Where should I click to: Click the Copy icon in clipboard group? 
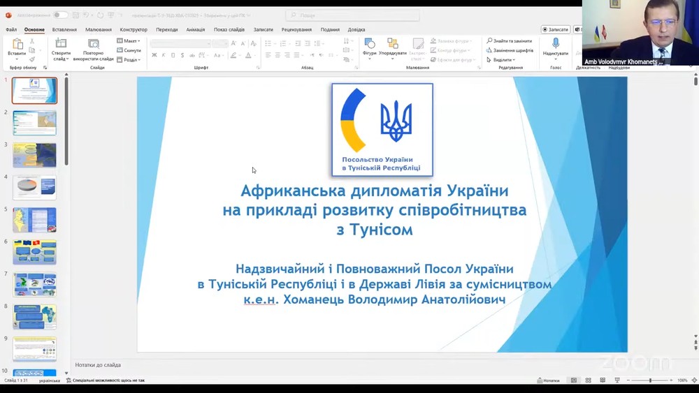(31, 50)
